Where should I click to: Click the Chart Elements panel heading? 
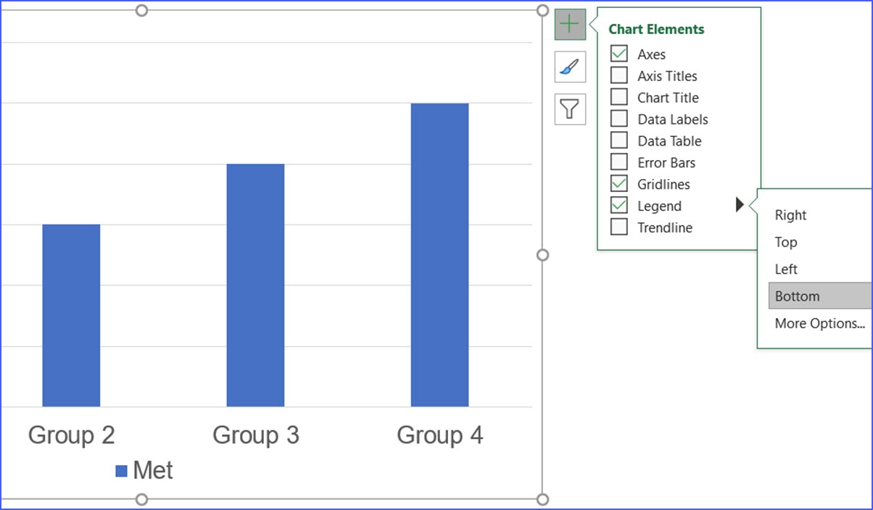(x=656, y=30)
